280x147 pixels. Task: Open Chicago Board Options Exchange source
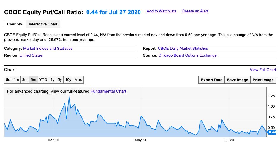point(187,55)
